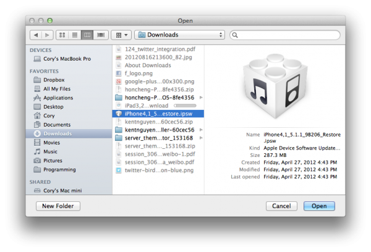Open Applications from the sidebar

click(58, 98)
